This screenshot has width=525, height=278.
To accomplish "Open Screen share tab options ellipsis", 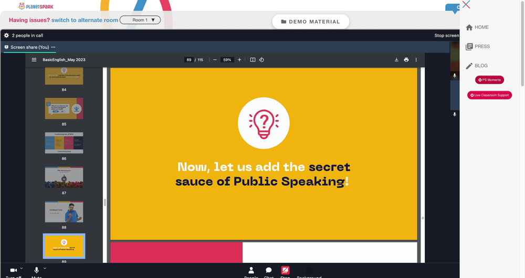I will pos(53,47).
